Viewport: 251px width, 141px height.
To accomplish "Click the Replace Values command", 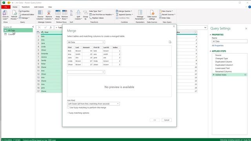I will coord(96,18).
